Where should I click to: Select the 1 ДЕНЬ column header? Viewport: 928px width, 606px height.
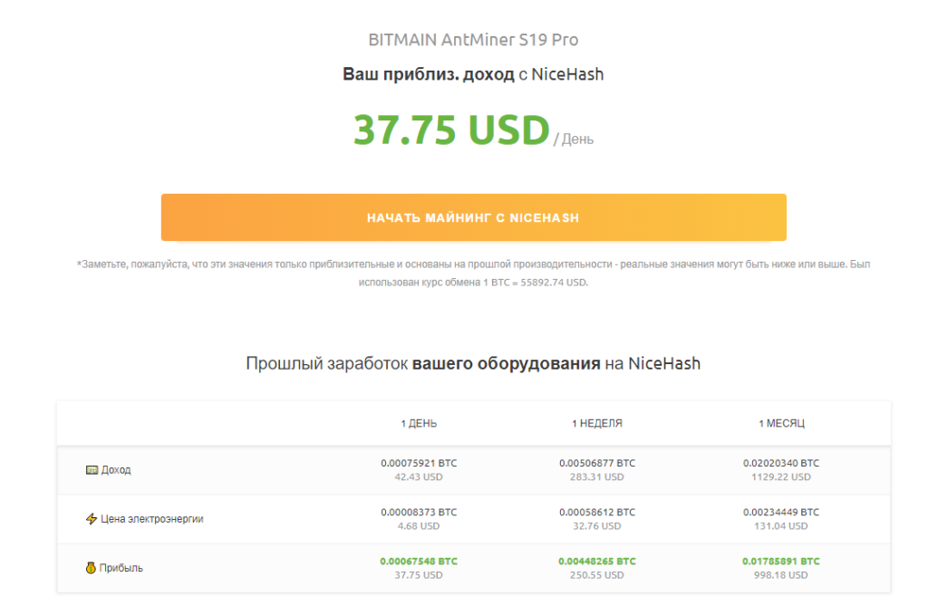[x=419, y=423]
